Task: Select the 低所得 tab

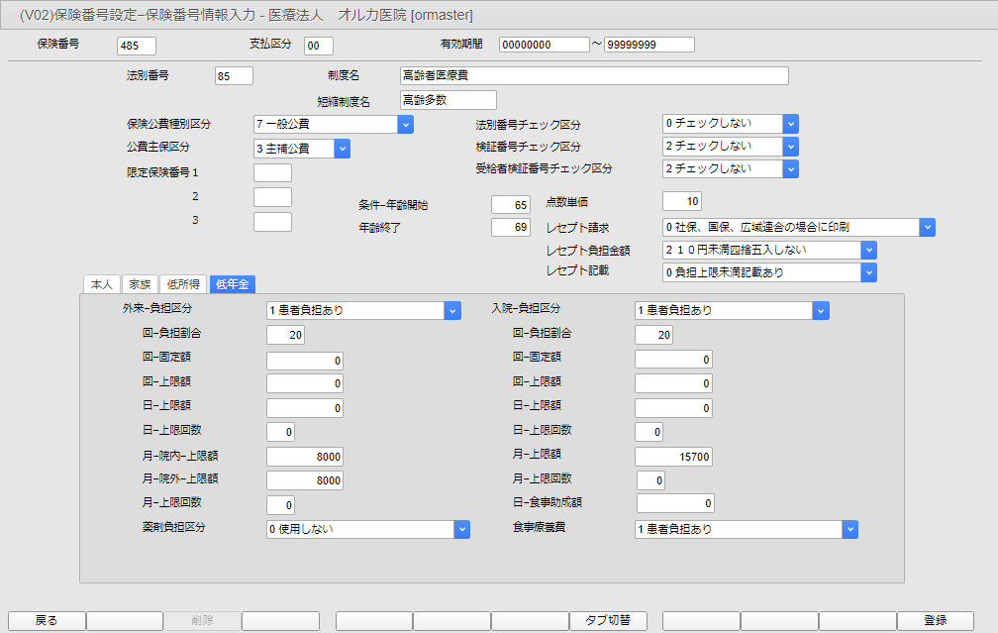Action: [183, 284]
